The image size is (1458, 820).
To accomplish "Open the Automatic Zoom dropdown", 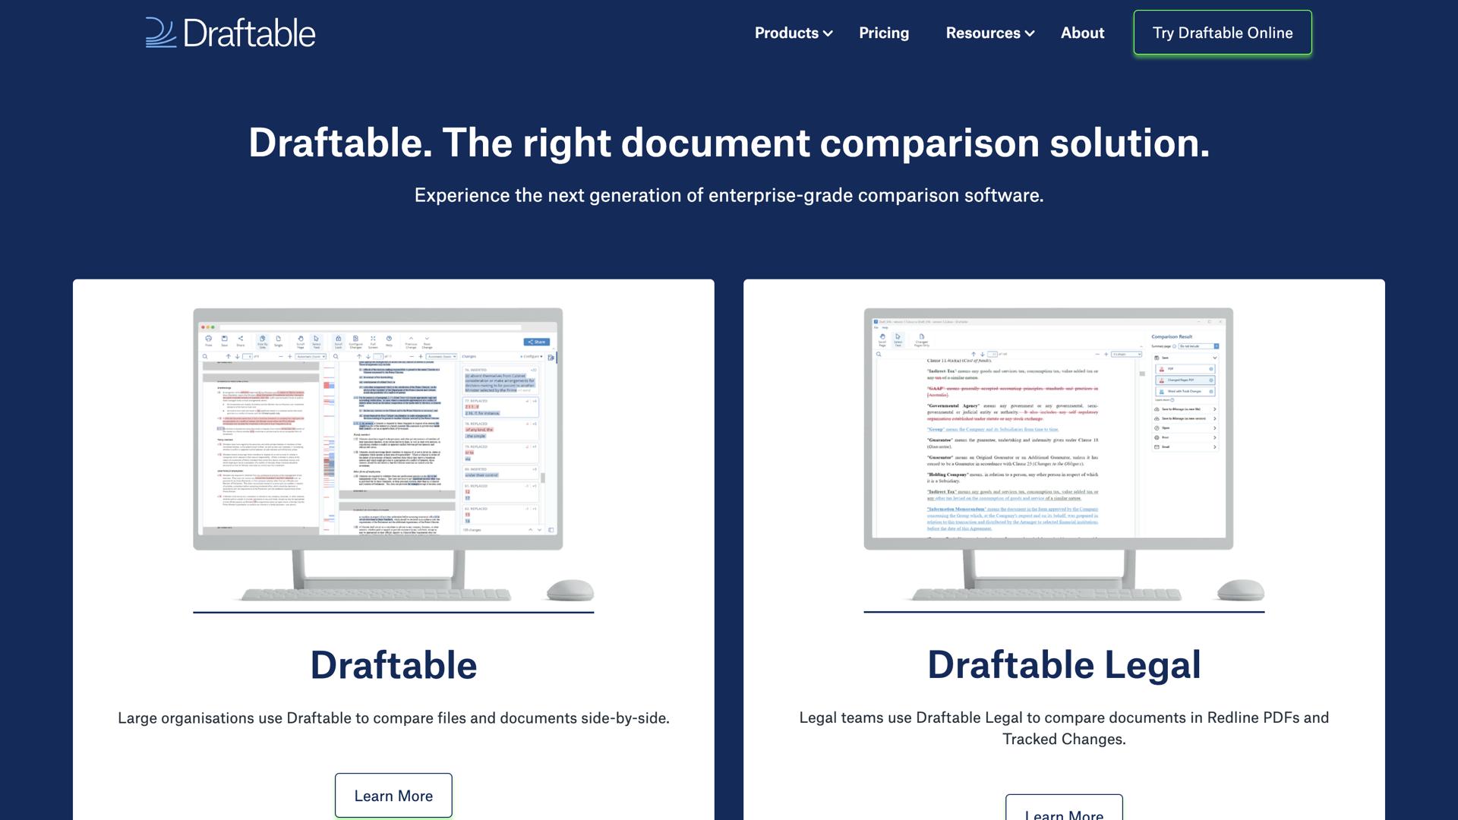I will pyautogui.click(x=311, y=356).
